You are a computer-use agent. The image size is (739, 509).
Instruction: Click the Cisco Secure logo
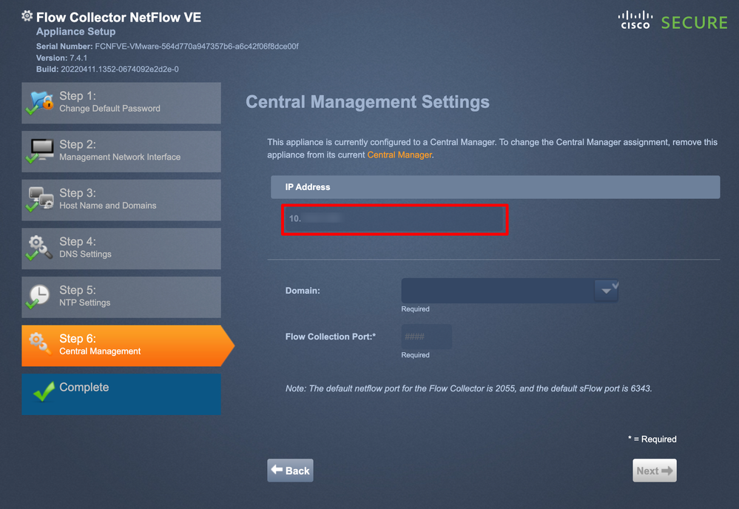(672, 21)
